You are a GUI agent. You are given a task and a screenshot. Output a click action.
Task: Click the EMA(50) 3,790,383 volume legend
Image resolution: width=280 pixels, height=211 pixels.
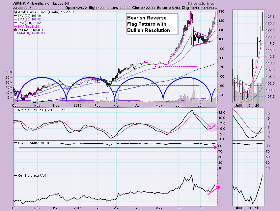(x=29, y=33)
